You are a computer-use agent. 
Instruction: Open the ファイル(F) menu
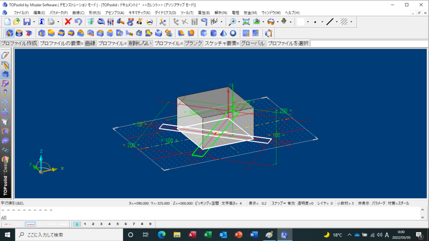(21, 13)
